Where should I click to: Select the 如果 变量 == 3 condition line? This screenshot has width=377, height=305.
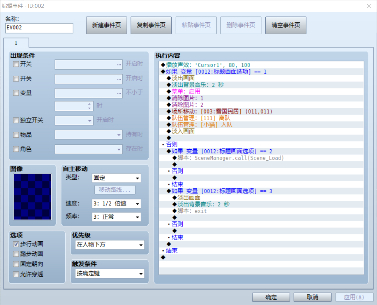click(x=261, y=191)
